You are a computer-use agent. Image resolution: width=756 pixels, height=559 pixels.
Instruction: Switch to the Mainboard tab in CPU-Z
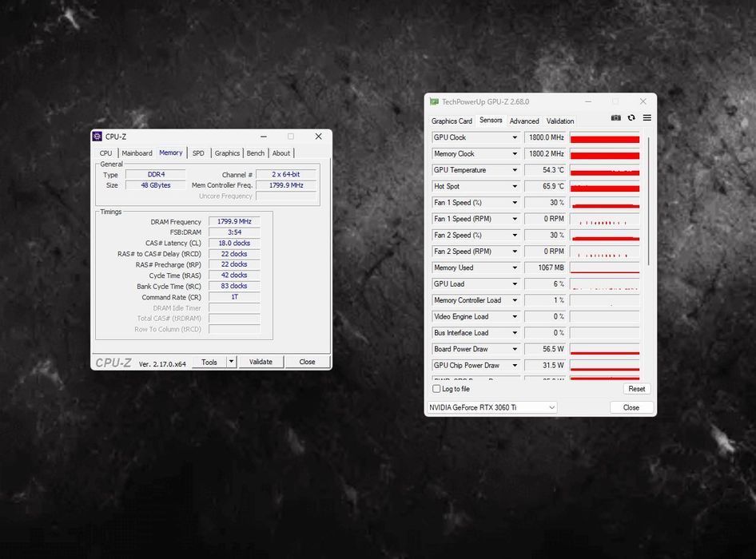click(x=137, y=153)
